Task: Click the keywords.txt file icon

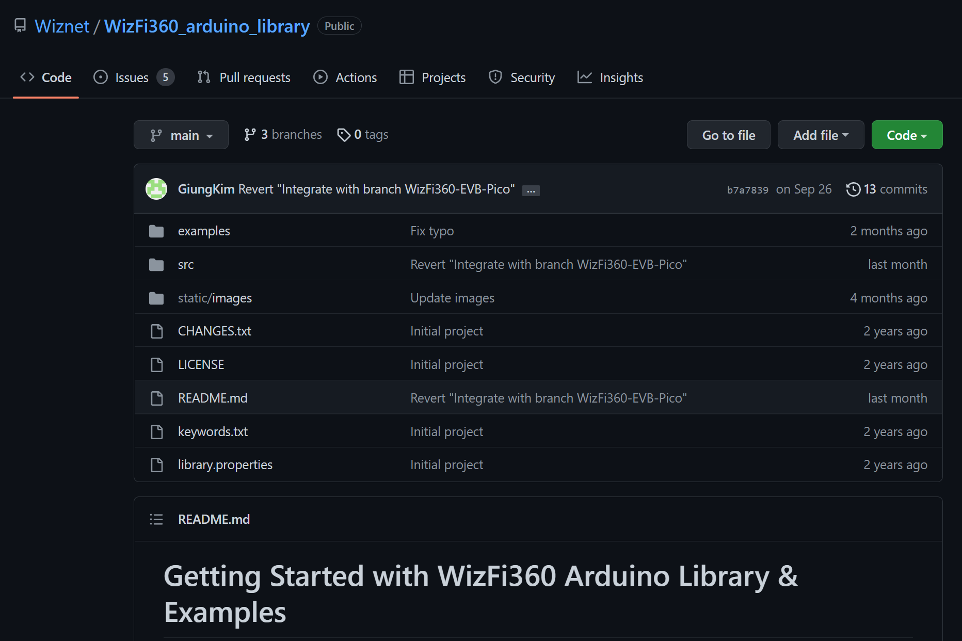Action: [x=156, y=432]
